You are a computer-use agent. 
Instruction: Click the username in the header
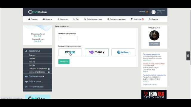click(161, 11)
